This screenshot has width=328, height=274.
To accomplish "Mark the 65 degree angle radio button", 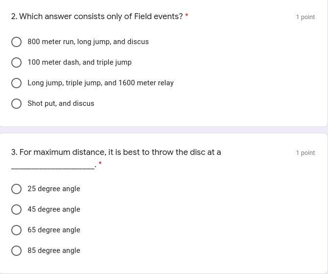I will pos(16,230).
